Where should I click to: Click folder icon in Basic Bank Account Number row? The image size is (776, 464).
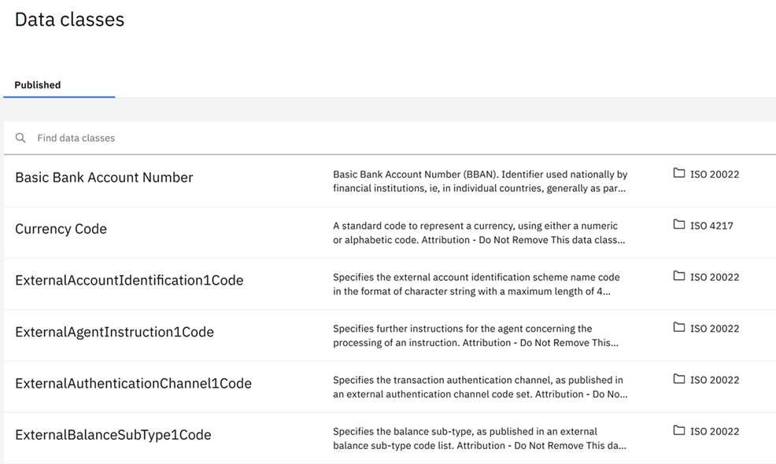pyautogui.click(x=679, y=173)
